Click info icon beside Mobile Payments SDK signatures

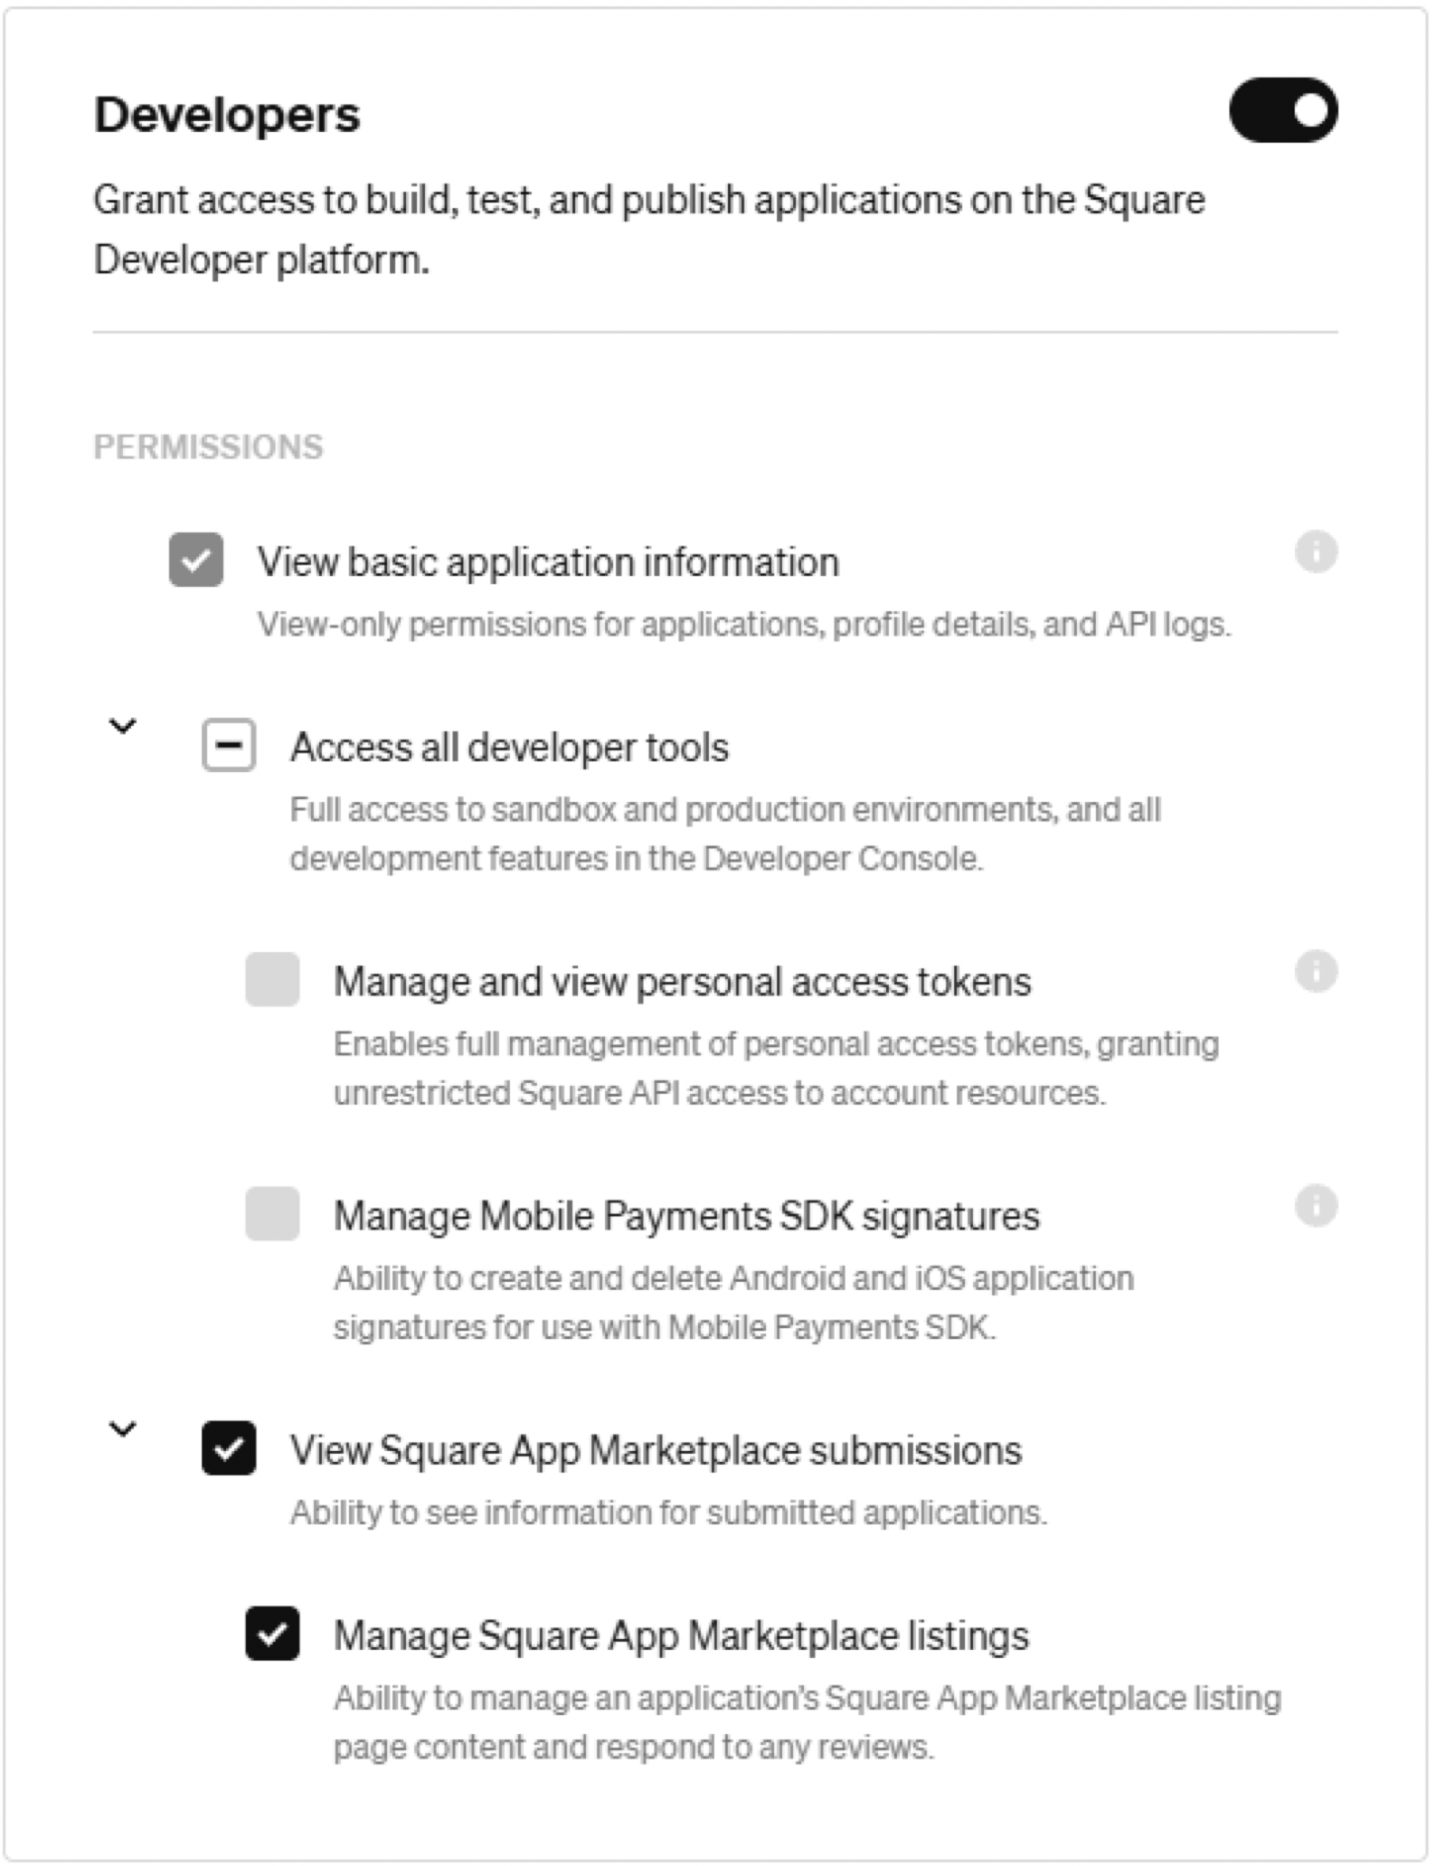coord(1316,1205)
